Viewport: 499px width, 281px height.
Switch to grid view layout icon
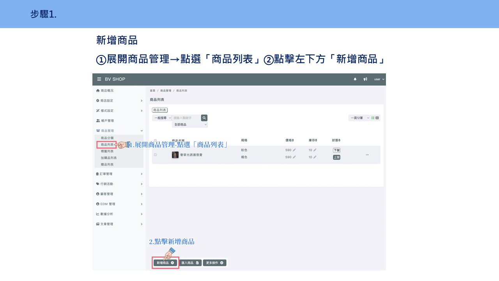point(377,118)
